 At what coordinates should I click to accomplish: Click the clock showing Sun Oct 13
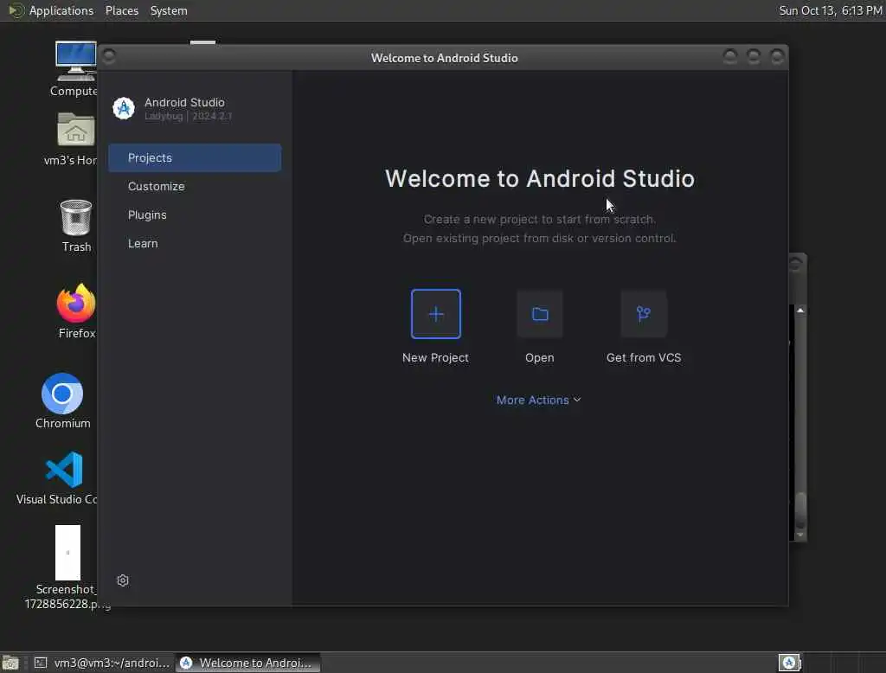point(830,10)
